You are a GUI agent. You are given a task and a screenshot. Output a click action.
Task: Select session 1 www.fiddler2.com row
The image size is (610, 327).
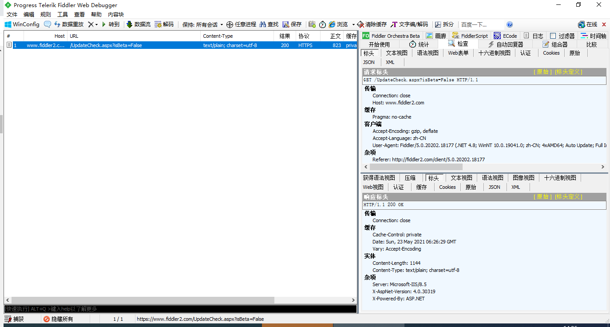pyautogui.click(x=180, y=45)
